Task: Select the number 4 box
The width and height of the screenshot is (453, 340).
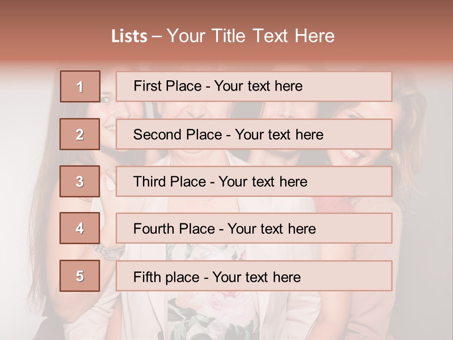Action: (80, 228)
